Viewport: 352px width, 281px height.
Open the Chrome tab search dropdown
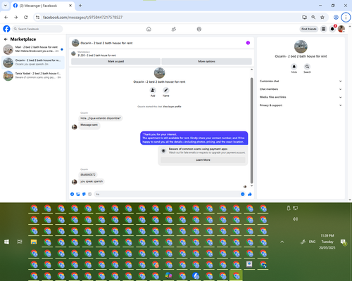point(6,6)
